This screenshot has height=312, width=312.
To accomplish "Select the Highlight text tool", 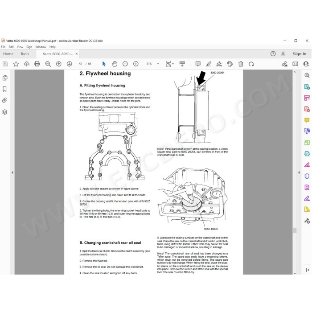I will click(209, 64).
